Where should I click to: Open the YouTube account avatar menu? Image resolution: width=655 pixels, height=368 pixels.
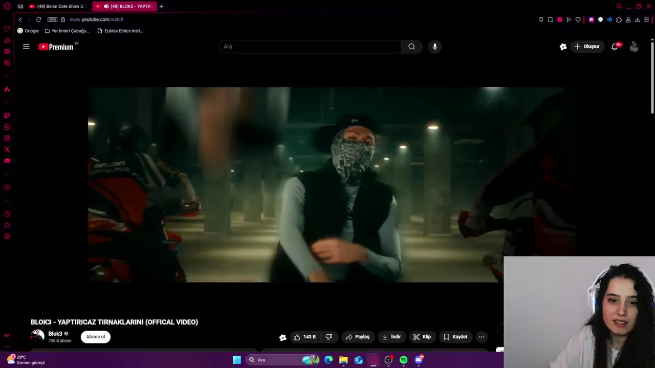click(634, 47)
